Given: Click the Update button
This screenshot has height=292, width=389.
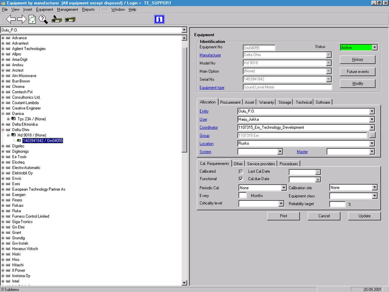Looking at the screenshot, I should 364,216.
